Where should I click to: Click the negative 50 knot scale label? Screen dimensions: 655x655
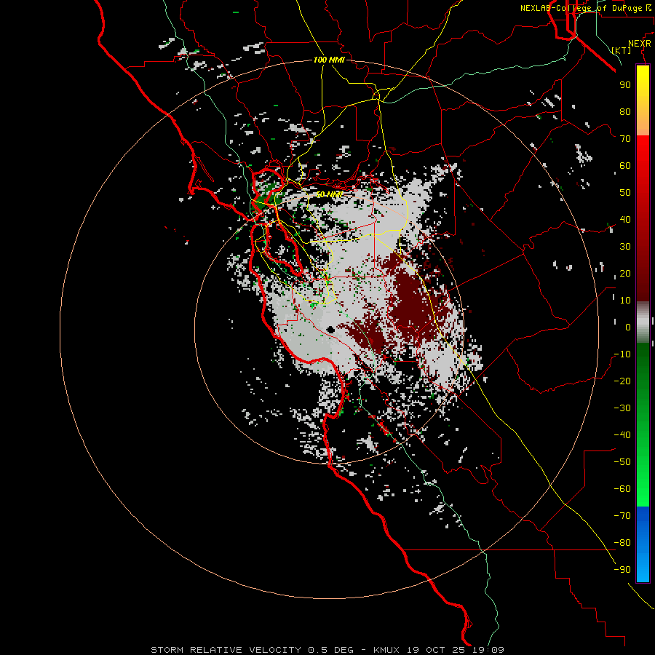pos(622,461)
